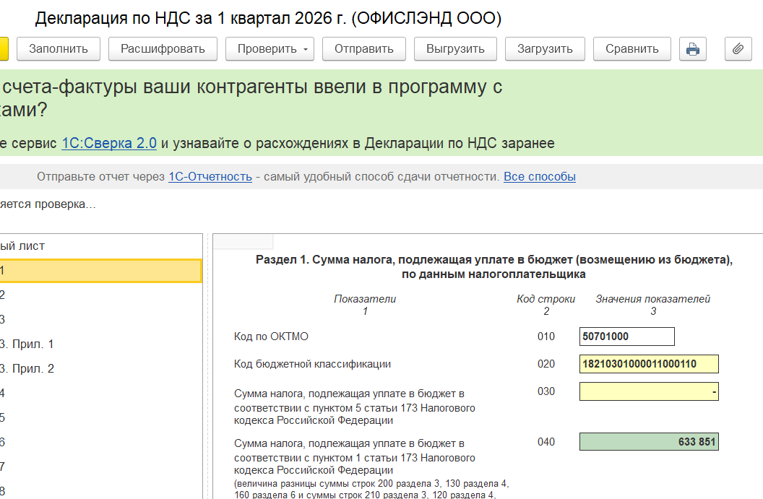Click the Отправить button
Screen dimensions: 763x499
coord(364,49)
